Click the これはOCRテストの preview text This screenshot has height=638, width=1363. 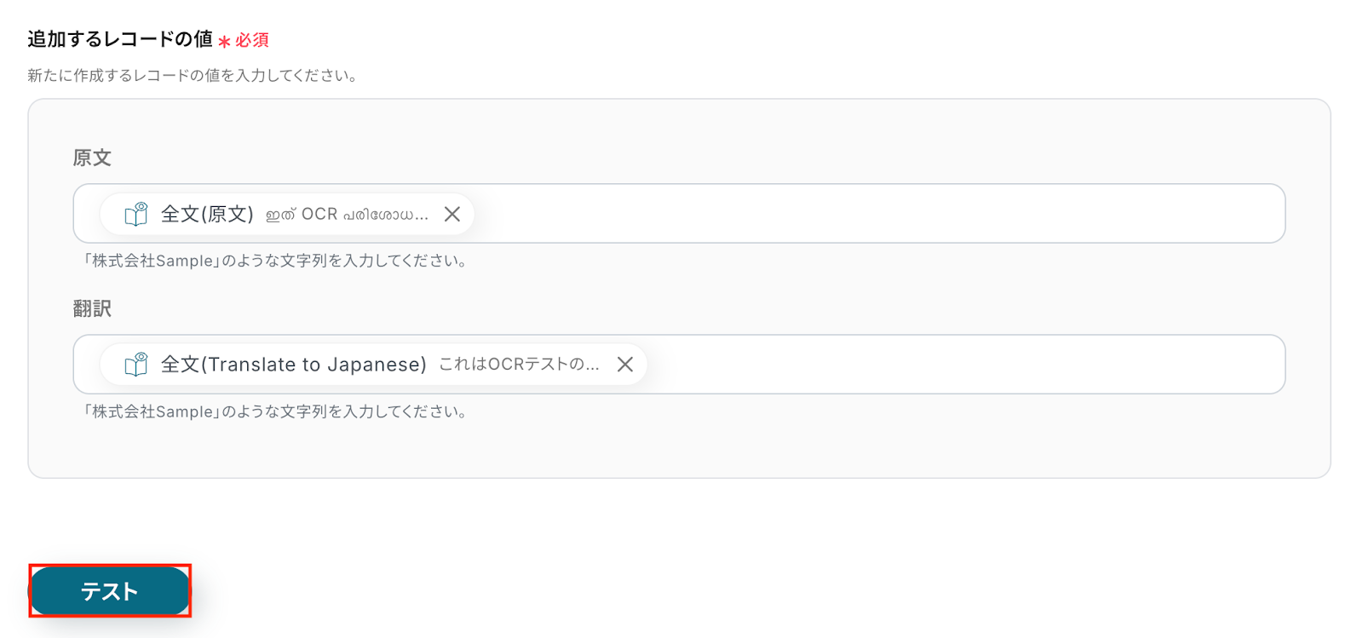(519, 365)
